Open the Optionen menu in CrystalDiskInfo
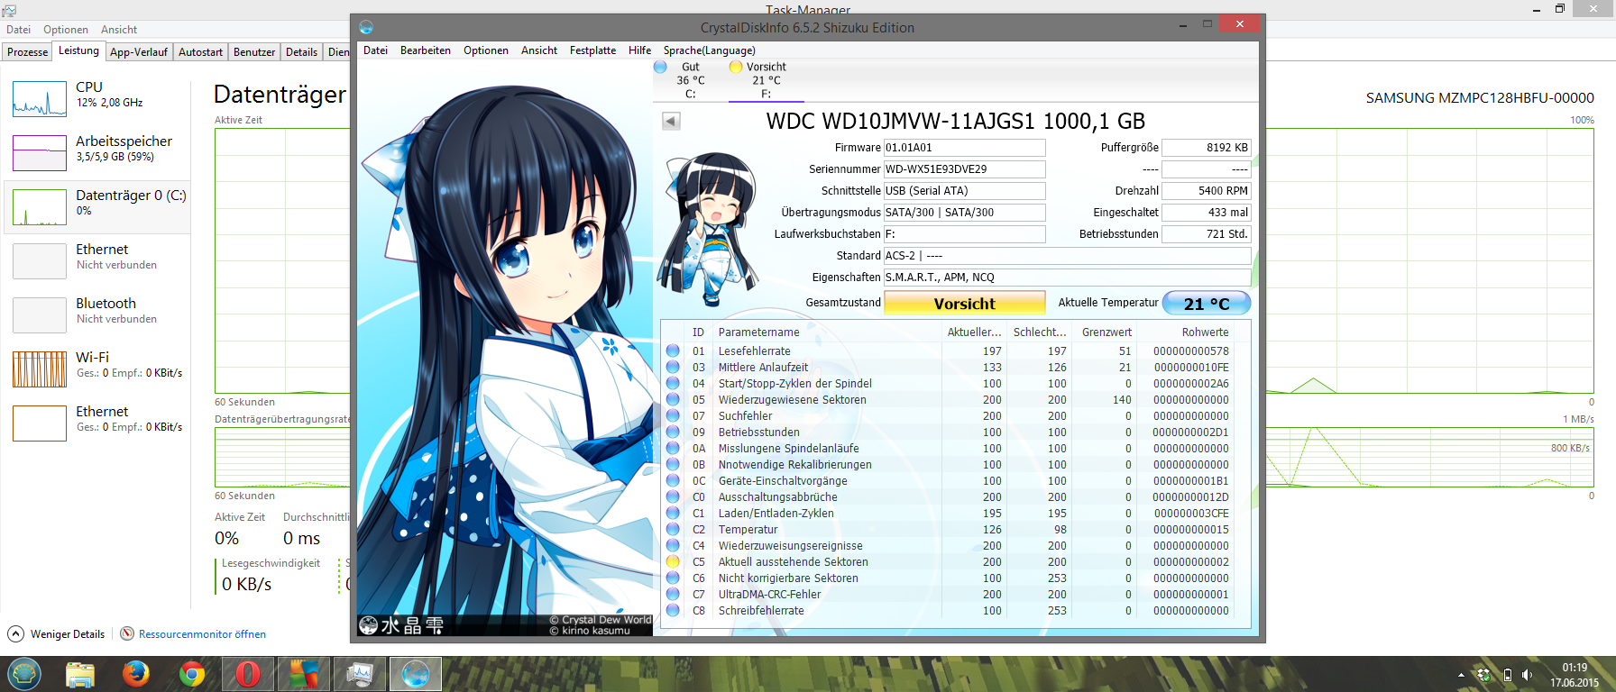The width and height of the screenshot is (1616, 692). coord(486,50)
